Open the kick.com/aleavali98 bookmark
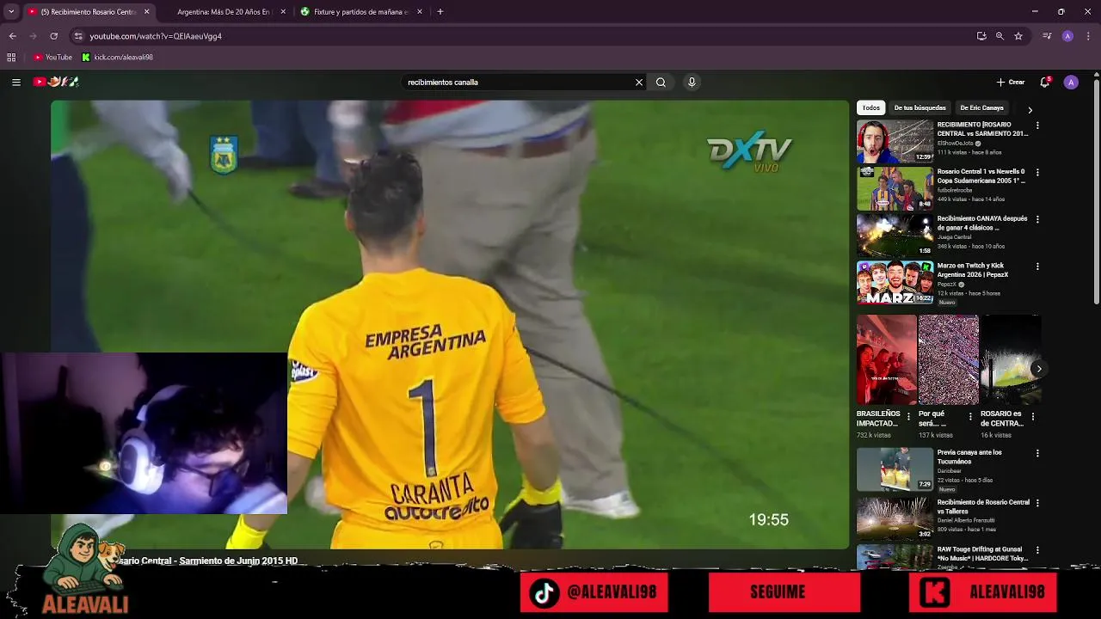Screen dimensions: 1101x619 click(117, 58)
